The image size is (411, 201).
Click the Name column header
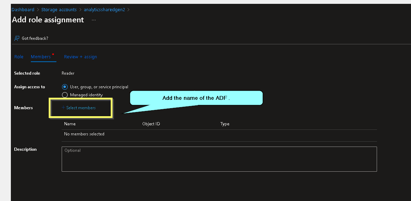(x=70, y=124)
